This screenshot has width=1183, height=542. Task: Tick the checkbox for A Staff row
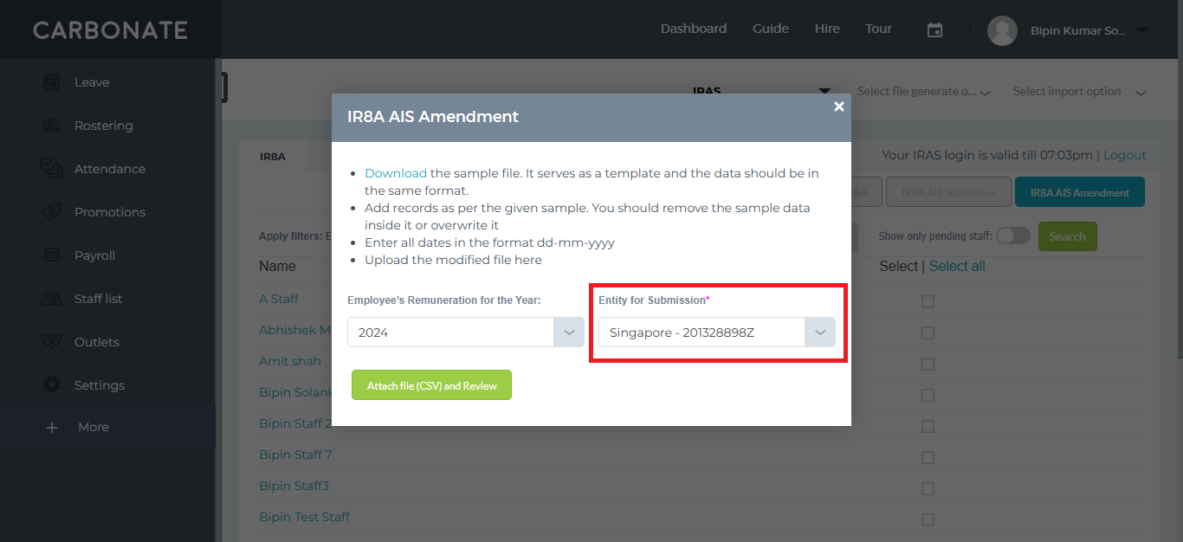pyautogui.click(x=928, y=301)
